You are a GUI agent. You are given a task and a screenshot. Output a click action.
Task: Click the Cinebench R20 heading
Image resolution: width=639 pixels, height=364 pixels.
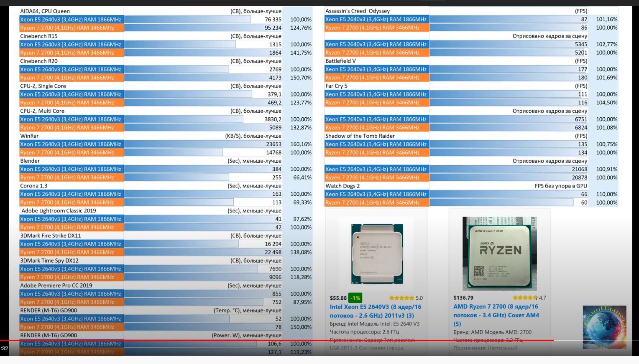click(x=39, y=61)
